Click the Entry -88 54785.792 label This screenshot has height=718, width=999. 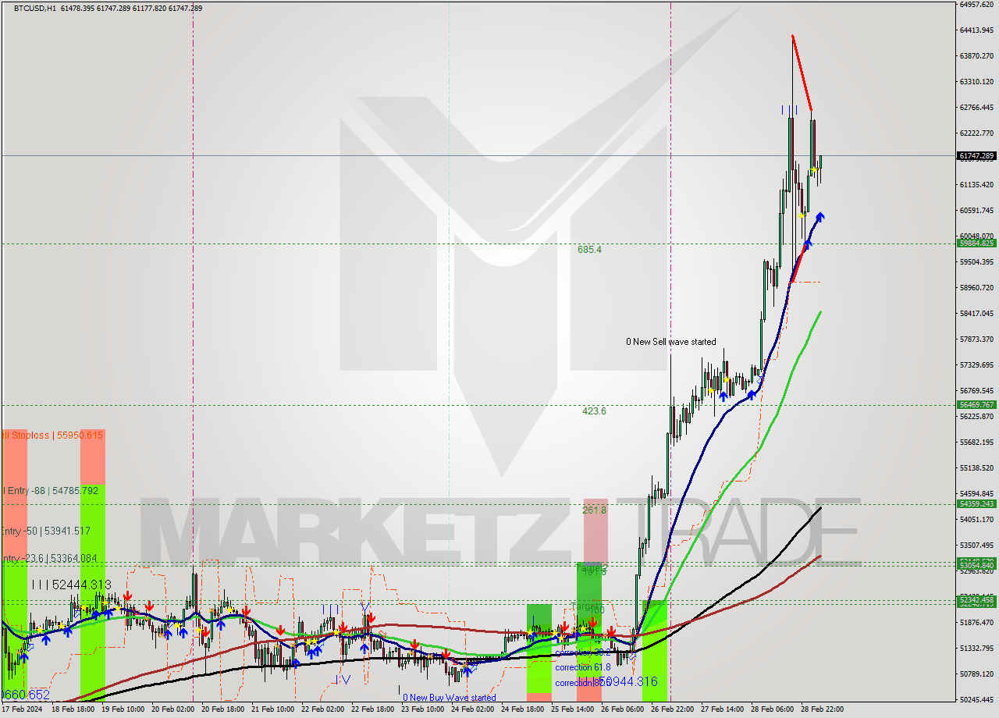tap(52, 491)
